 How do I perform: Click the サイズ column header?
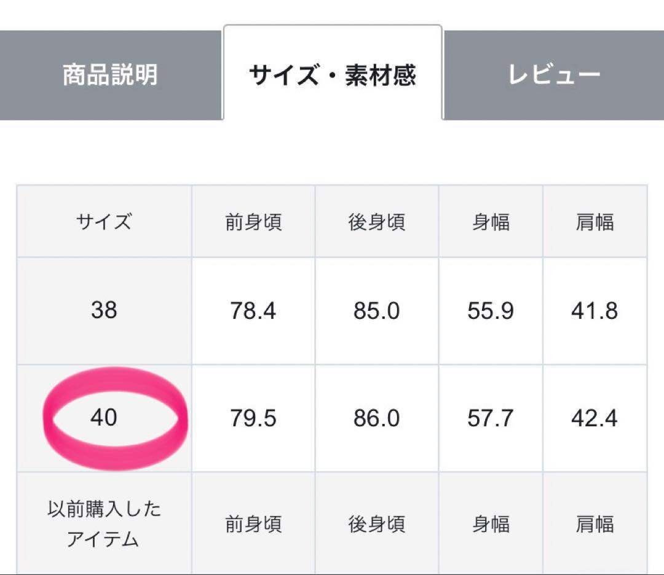104,221
